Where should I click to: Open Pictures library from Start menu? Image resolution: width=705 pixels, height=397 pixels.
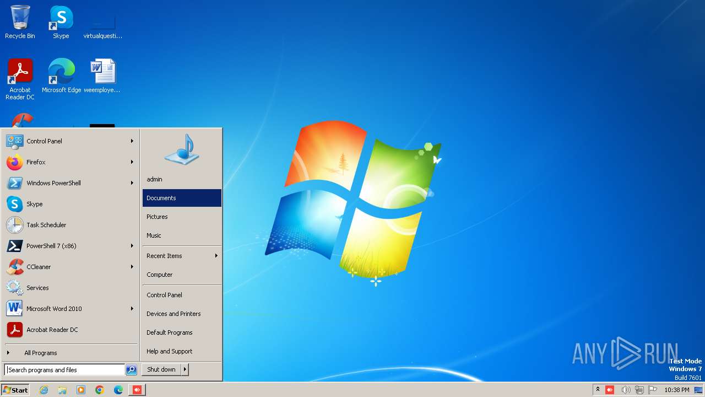pos(182,217)
